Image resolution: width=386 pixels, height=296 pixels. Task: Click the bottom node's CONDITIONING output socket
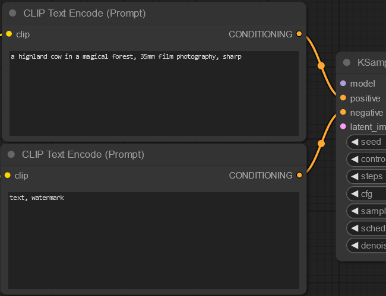click(x=299, y=175)
